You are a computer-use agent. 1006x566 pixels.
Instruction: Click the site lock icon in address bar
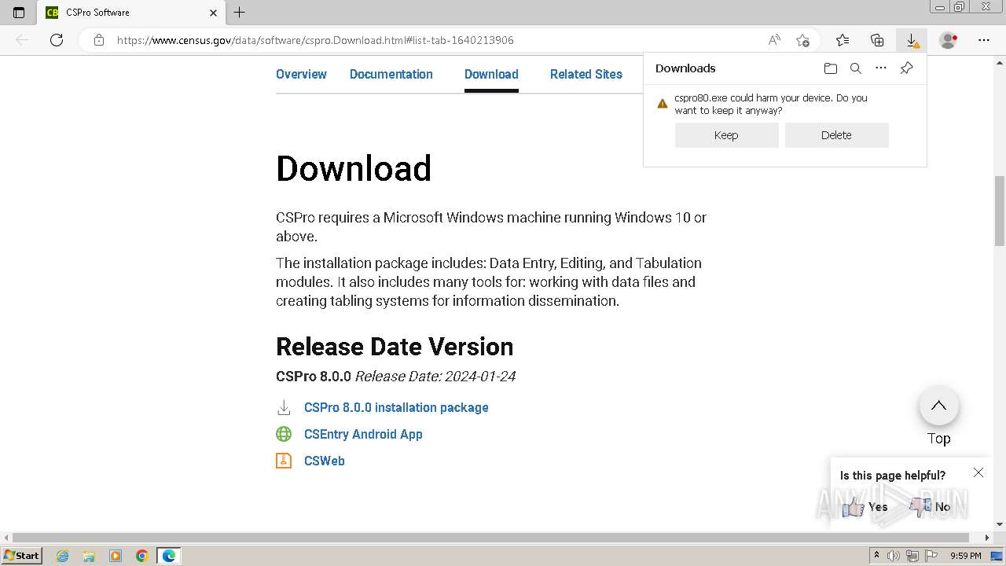(99, 40)
